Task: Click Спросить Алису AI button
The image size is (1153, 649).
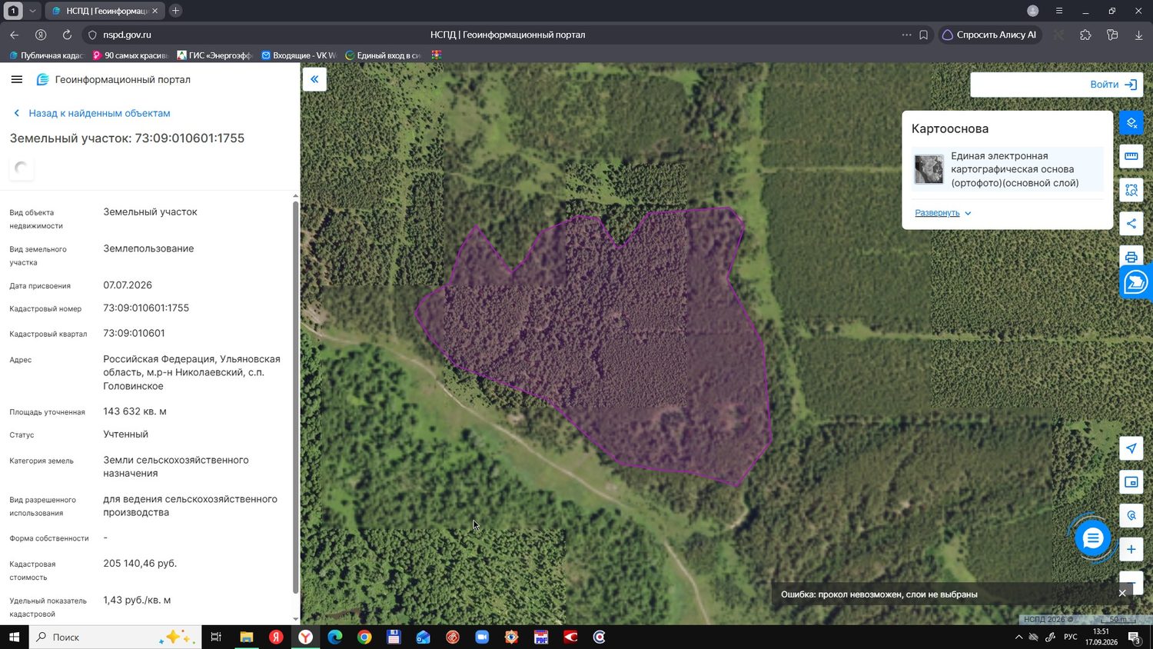Action: (990, 35)
